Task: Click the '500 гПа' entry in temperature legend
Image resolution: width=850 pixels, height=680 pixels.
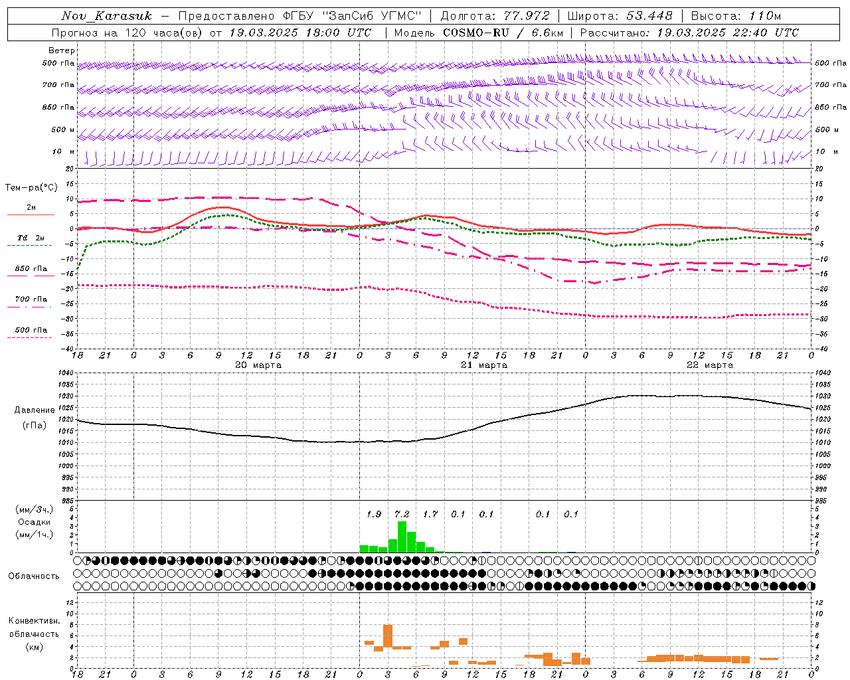Action: coord(31,330)
